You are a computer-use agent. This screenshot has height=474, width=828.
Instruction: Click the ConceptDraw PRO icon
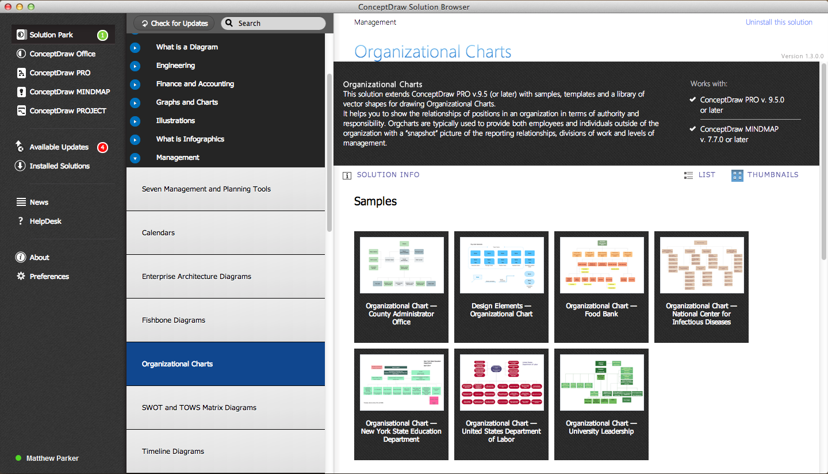pos(21,73)
